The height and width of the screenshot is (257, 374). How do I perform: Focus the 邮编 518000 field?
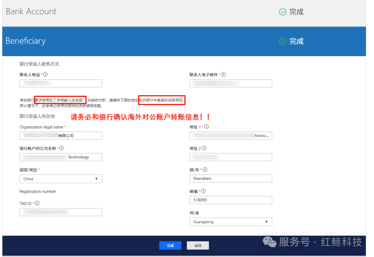[231, 200]
